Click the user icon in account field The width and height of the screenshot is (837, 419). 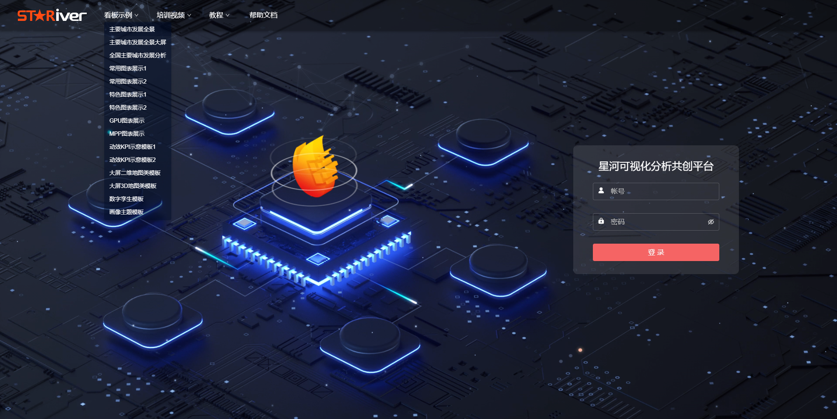click(x=601, y=191)
